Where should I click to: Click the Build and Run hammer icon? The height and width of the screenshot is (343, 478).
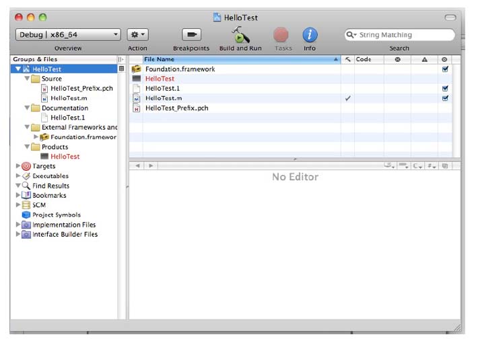pos(240,34)
